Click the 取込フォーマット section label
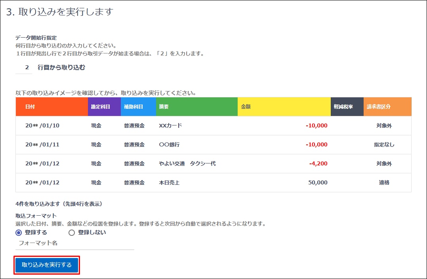Image resolution: width=427 pixels, height=279 pixels. pyautogui.click(x=36, y=216)
